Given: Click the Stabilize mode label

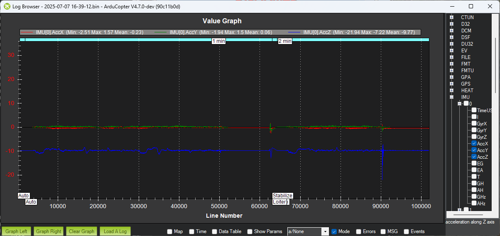Looking at the screenshot, I should [x=283, y=196].
